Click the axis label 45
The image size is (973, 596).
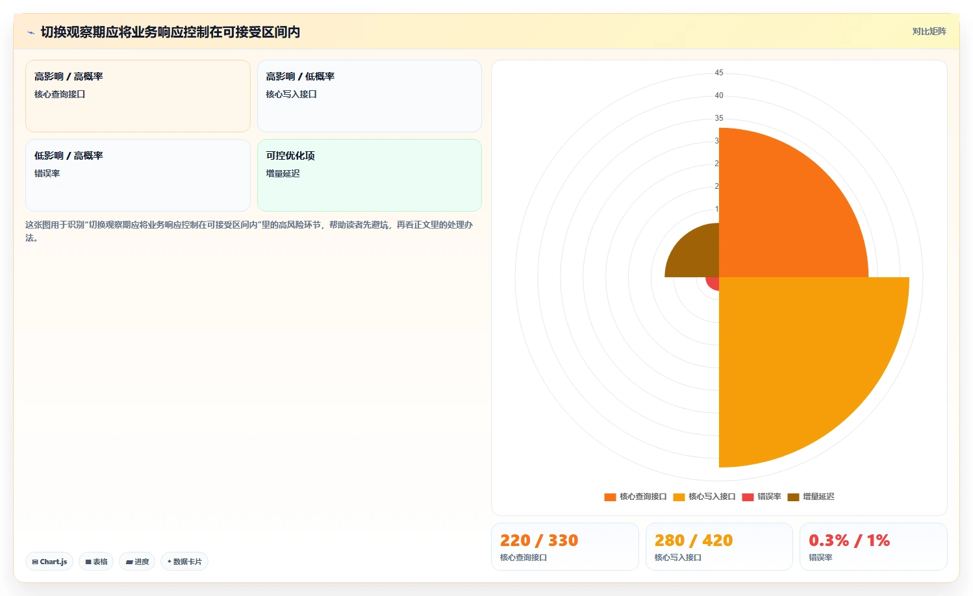point(719,73)
